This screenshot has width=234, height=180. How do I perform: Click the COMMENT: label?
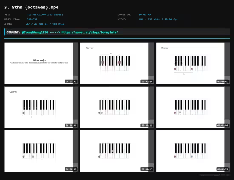(x=13, y=32)
